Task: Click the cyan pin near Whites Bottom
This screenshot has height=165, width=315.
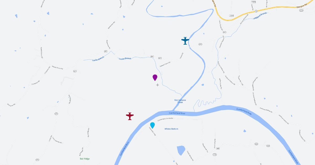Action: point(152,125)
